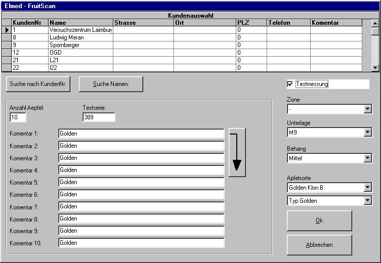Click the Anzahl Aepfel input field
This screenshot has height=263, width=381.
coord(18,117)
